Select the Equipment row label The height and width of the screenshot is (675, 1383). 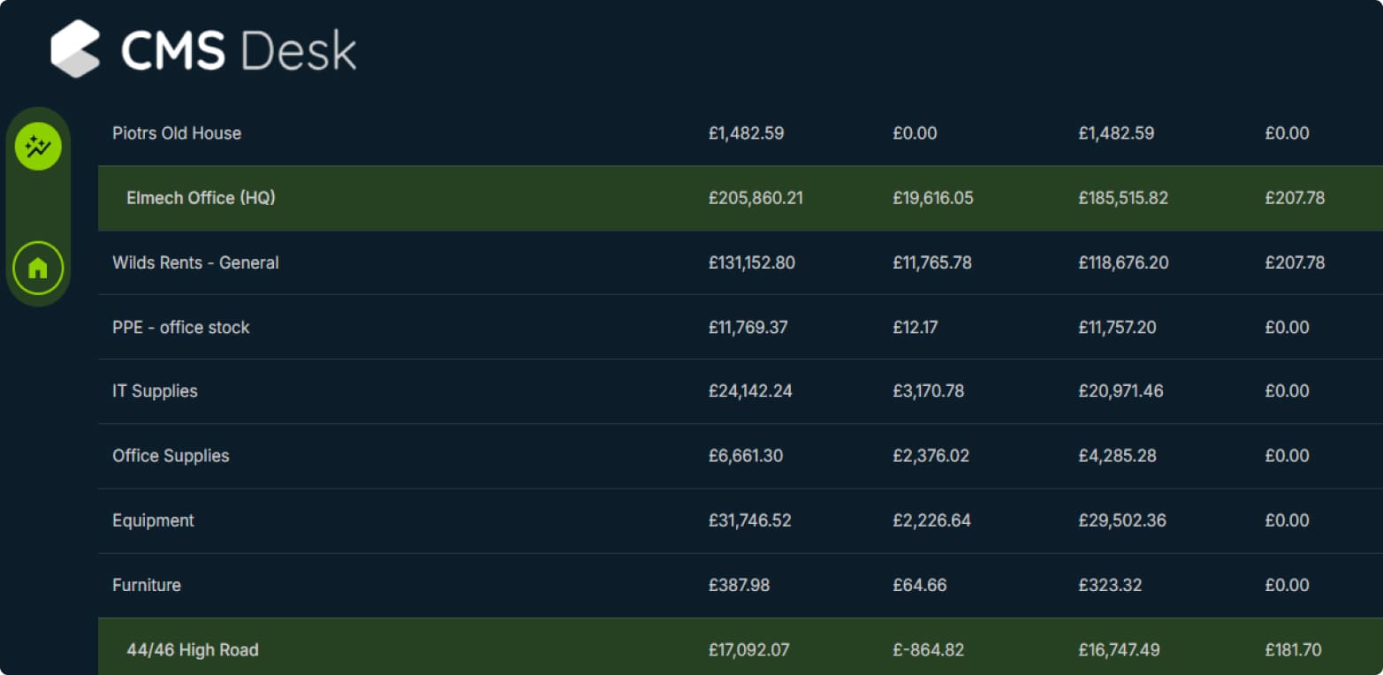click(153, 520)
